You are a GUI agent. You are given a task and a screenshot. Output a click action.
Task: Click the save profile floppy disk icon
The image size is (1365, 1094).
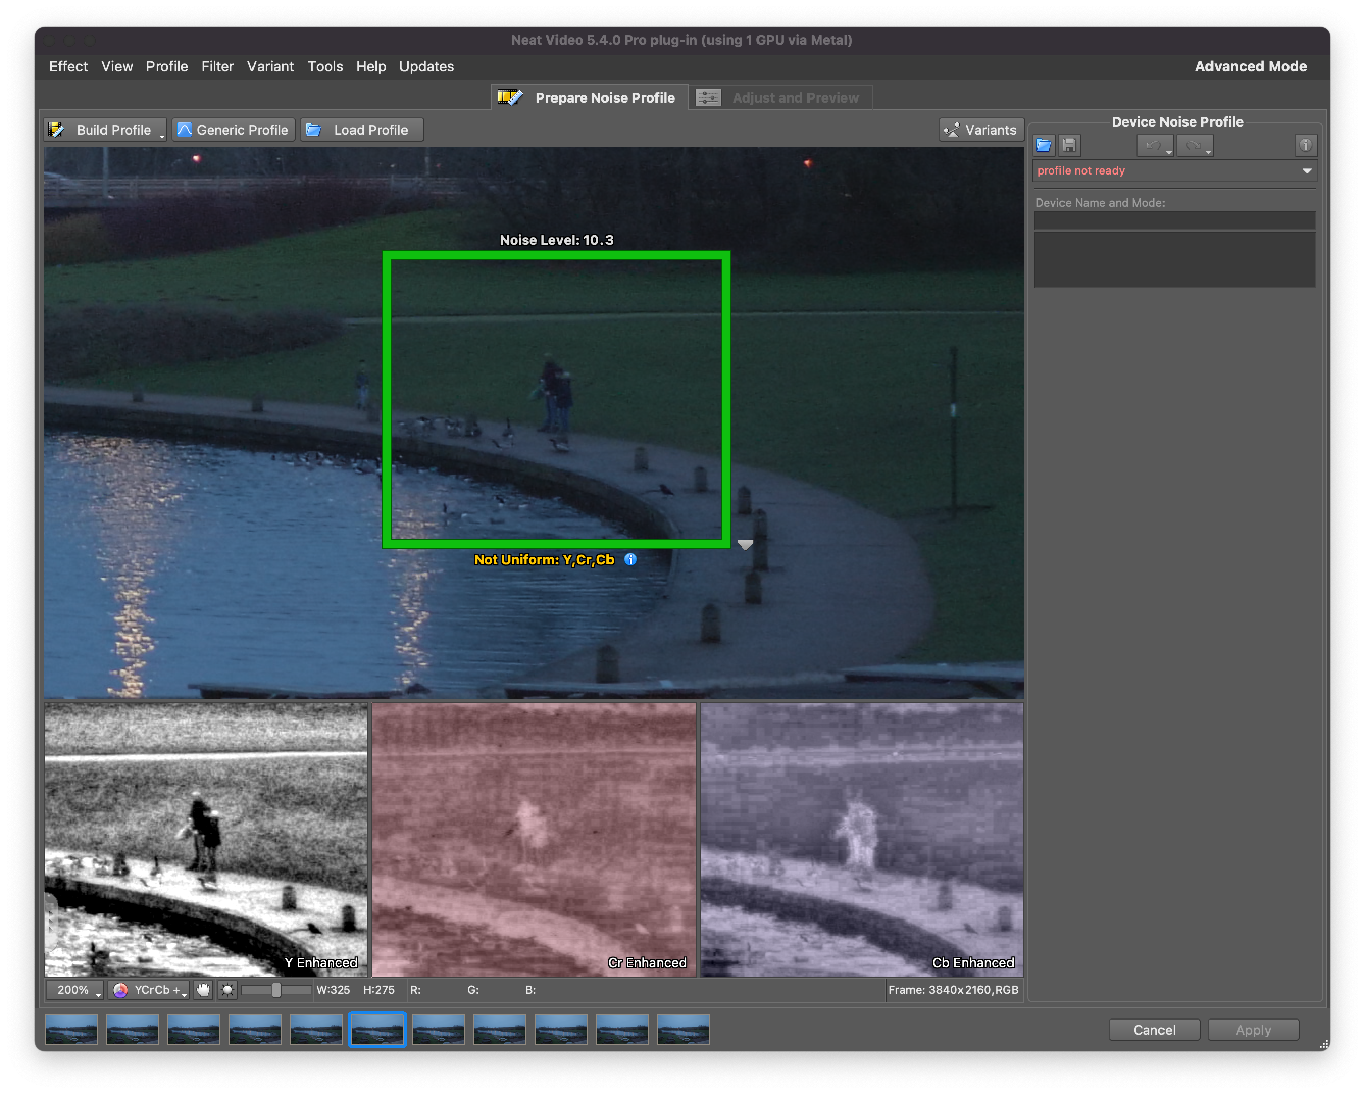[1069, 146]
